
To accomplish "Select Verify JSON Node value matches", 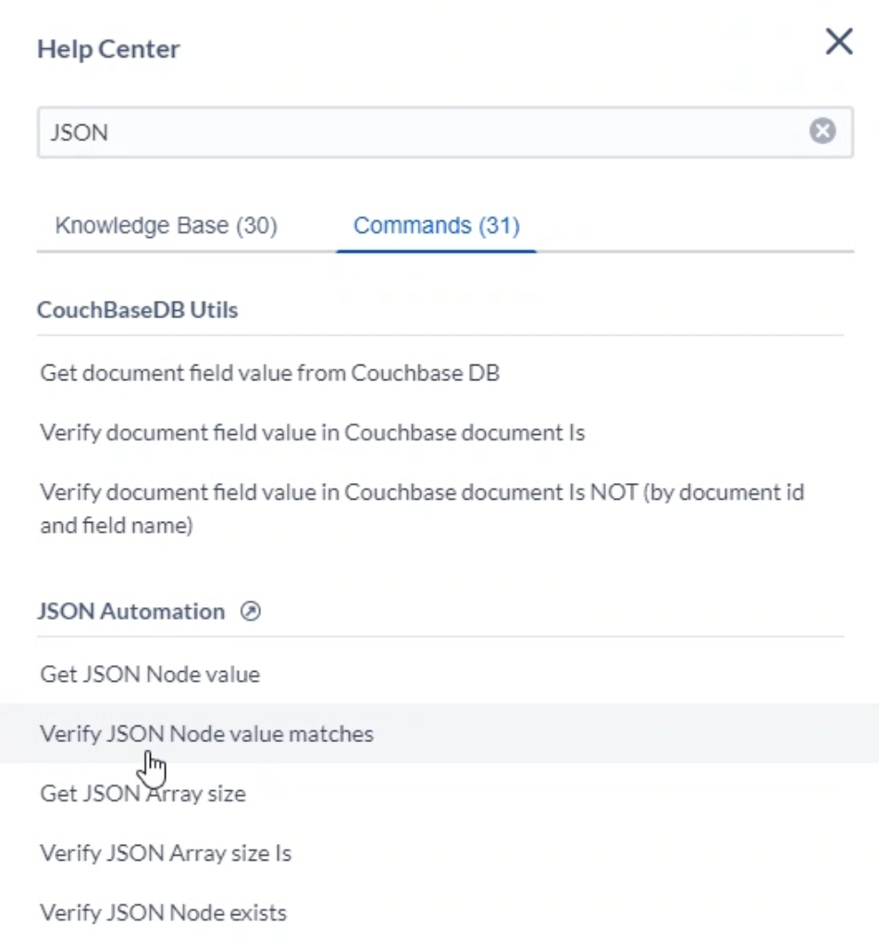I will pos(206,734).
